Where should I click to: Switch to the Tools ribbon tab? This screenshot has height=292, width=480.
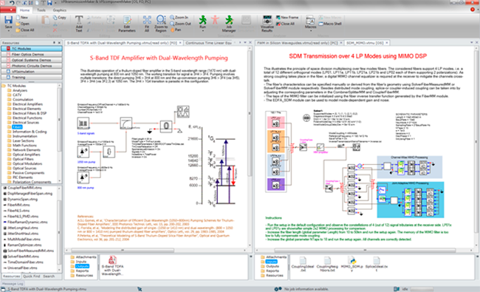[41, 10]
